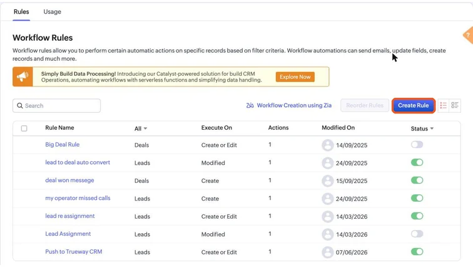The image size is (473, 267).
Task: Click Deals in Big Deal Rule row
Action: point(142,145)
